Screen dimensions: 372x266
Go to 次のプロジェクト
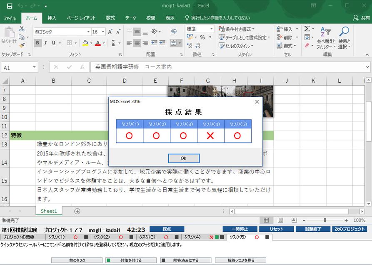point(350,229)
